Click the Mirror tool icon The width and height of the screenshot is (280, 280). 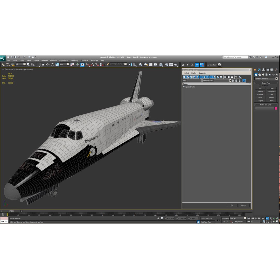click(x=130, y=65)
